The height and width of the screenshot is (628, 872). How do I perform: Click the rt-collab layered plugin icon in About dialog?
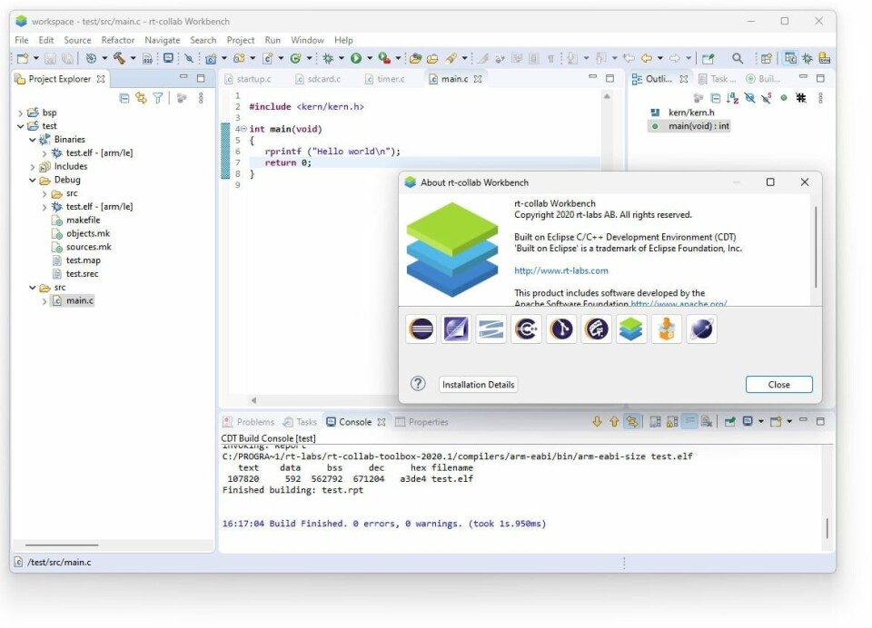point(631,329)
